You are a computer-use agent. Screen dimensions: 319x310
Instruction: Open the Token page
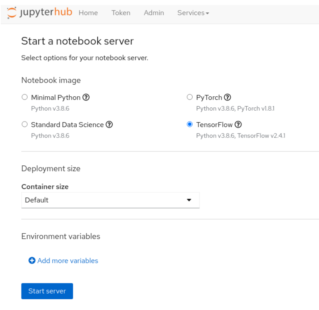tap(121, 13)
